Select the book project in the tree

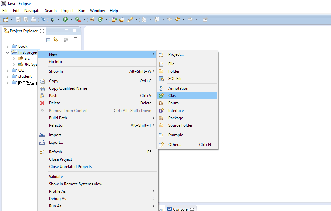(x=23, y=46)
